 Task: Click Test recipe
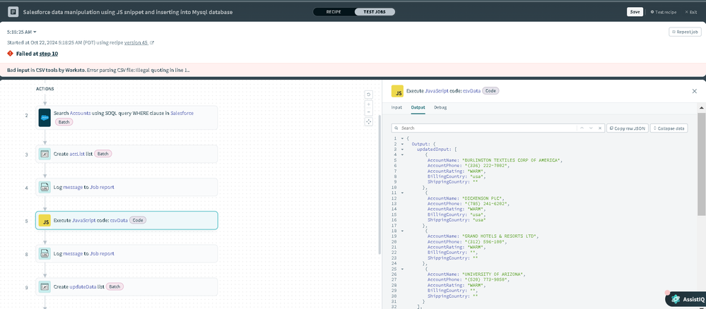[663, 12]
